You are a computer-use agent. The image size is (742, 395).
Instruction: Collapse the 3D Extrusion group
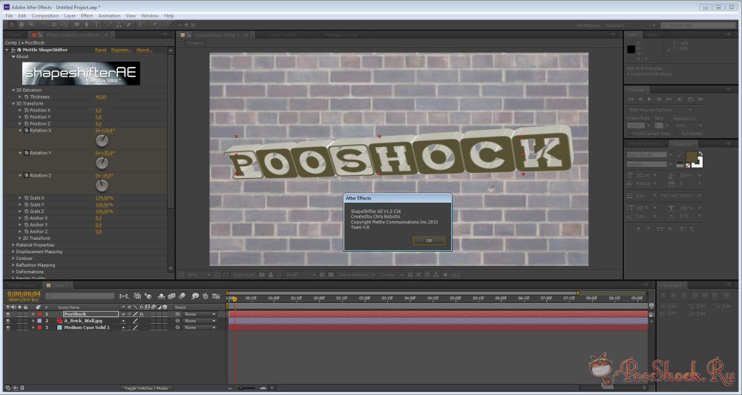[13, 90]
